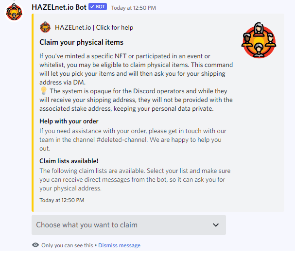Click the embed description paragraph about shipping address

click(136, 82)
